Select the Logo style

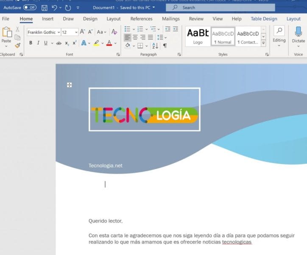198,37
